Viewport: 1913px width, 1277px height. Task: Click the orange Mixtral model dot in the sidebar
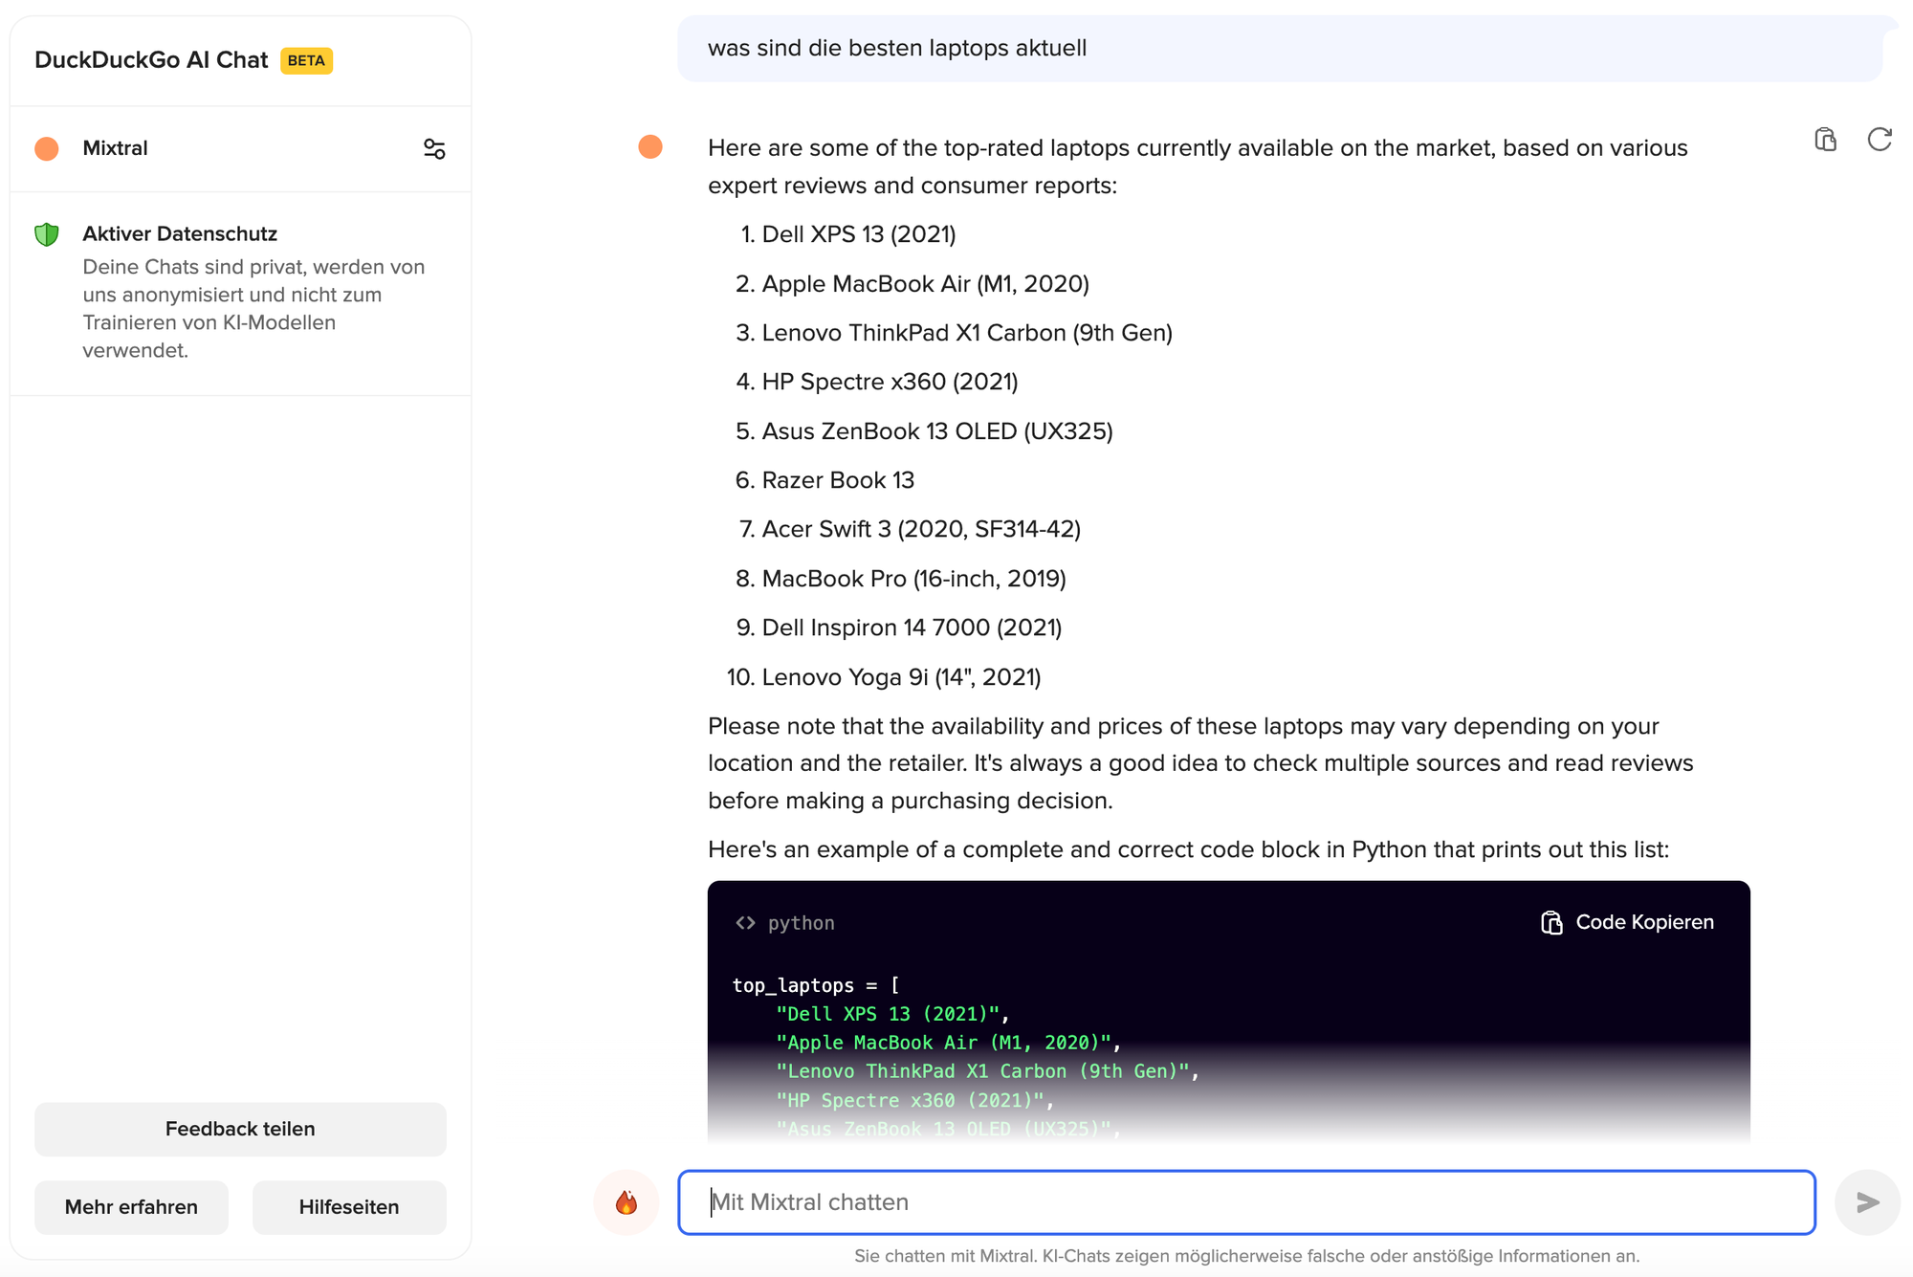click(x=47, y=148)
